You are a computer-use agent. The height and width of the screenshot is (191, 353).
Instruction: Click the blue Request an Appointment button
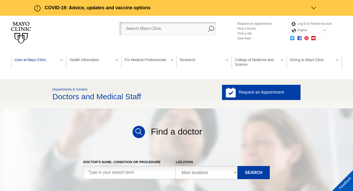click(x=261, y=92)
